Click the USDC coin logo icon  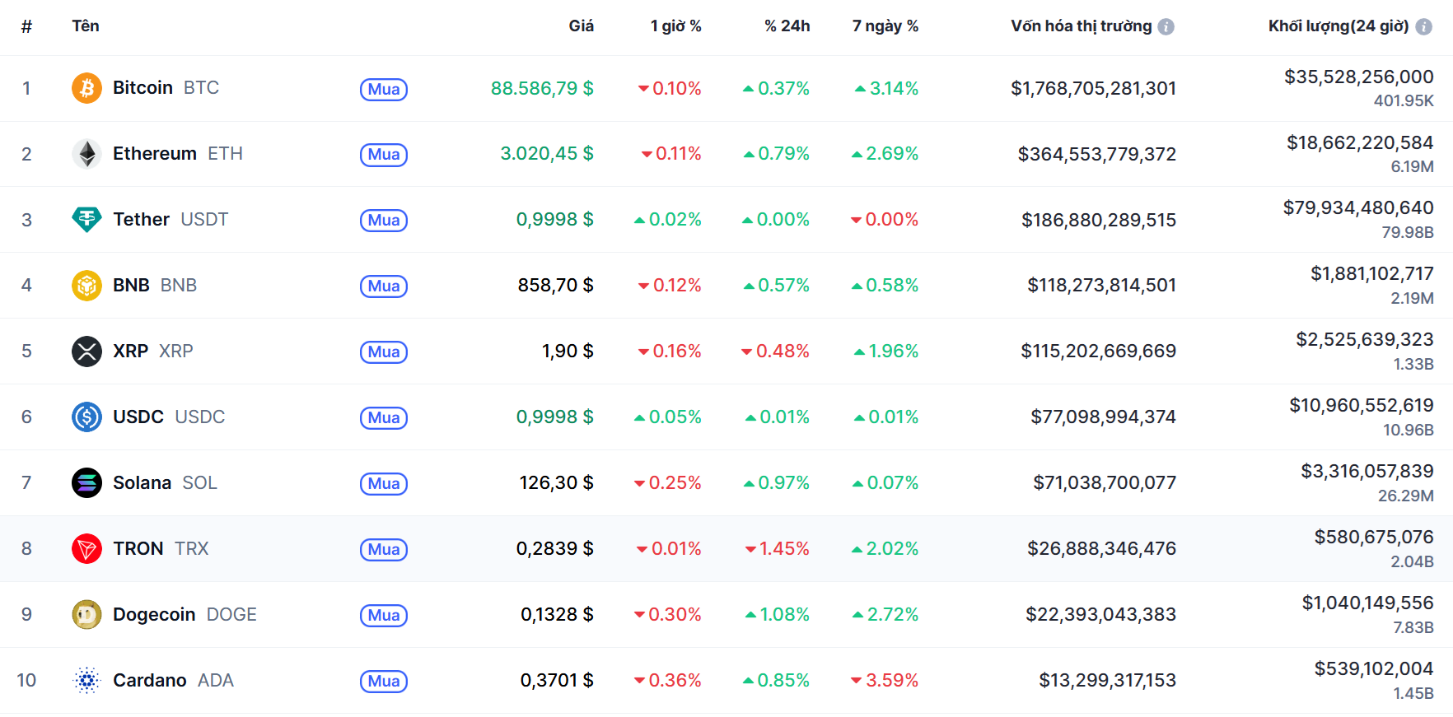(86, 417)
